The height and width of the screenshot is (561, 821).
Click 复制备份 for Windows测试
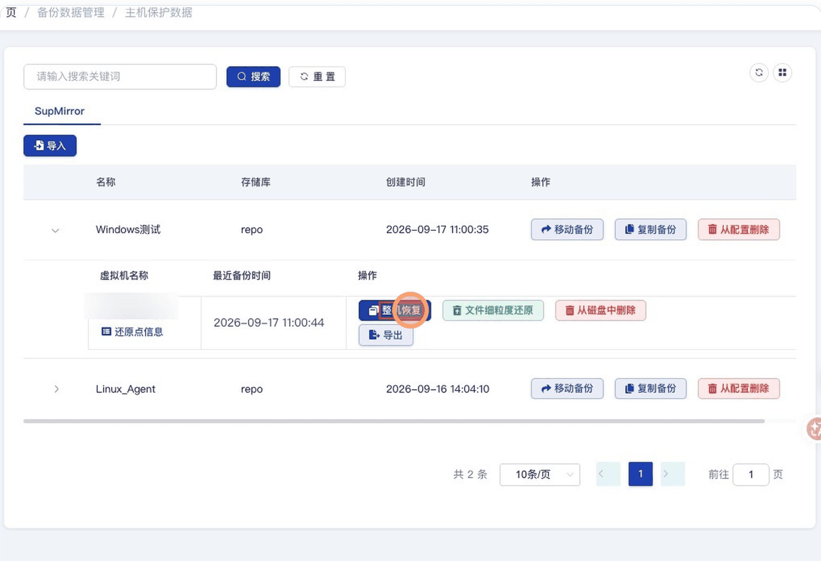(x=651, y=229)
